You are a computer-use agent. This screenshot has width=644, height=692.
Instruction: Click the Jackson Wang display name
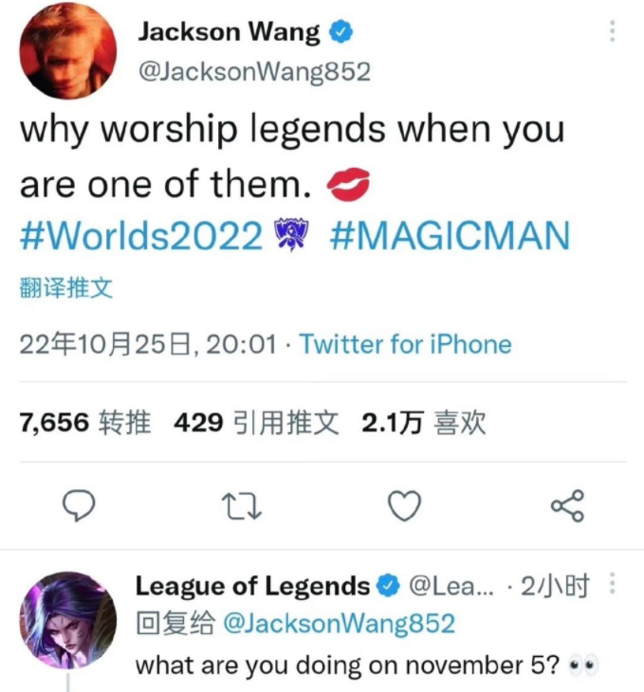coord(229,32)
